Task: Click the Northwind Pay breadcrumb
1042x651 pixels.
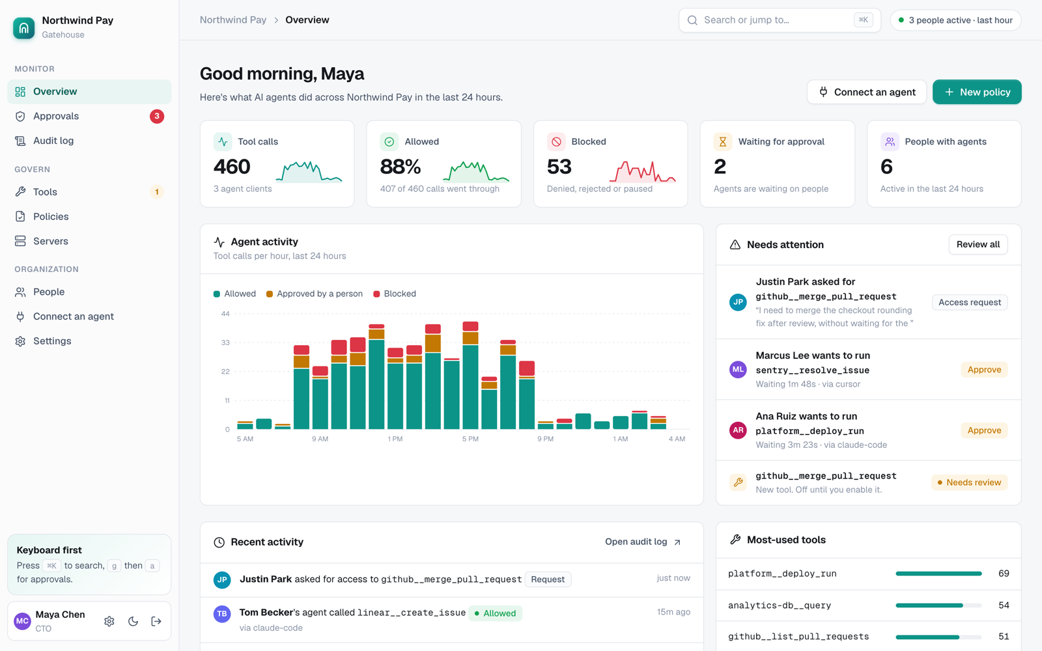Action: 233,20
